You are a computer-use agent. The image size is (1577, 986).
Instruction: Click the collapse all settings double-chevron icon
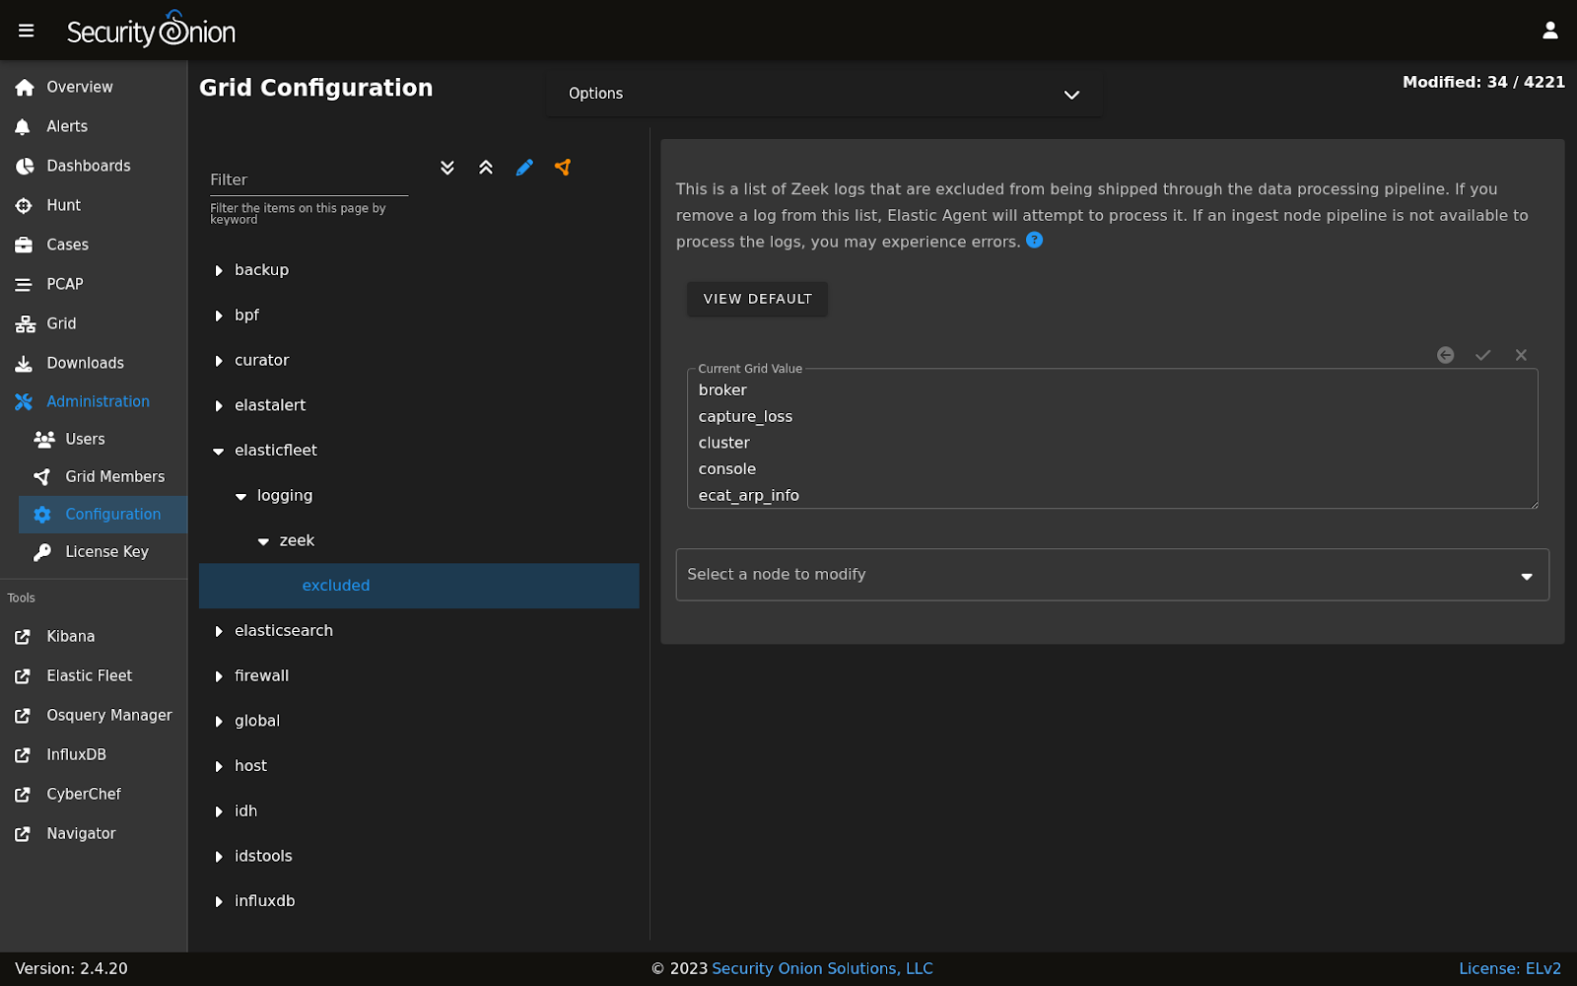[486, 168]
